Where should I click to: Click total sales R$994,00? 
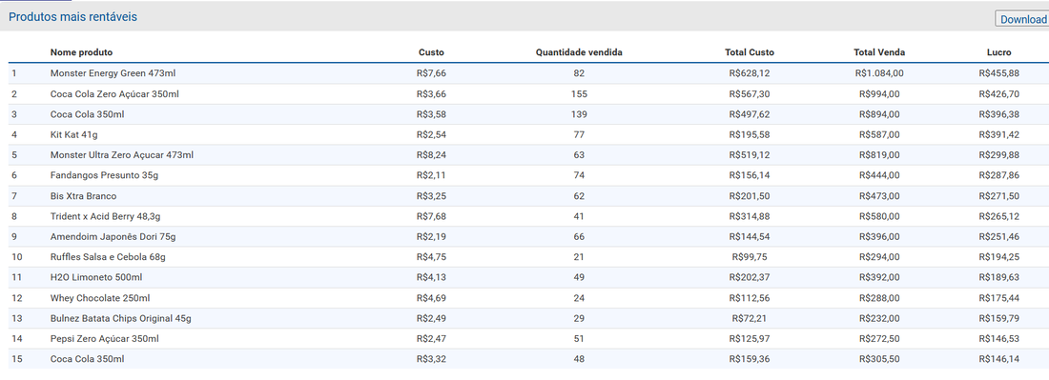pos(879,94)
